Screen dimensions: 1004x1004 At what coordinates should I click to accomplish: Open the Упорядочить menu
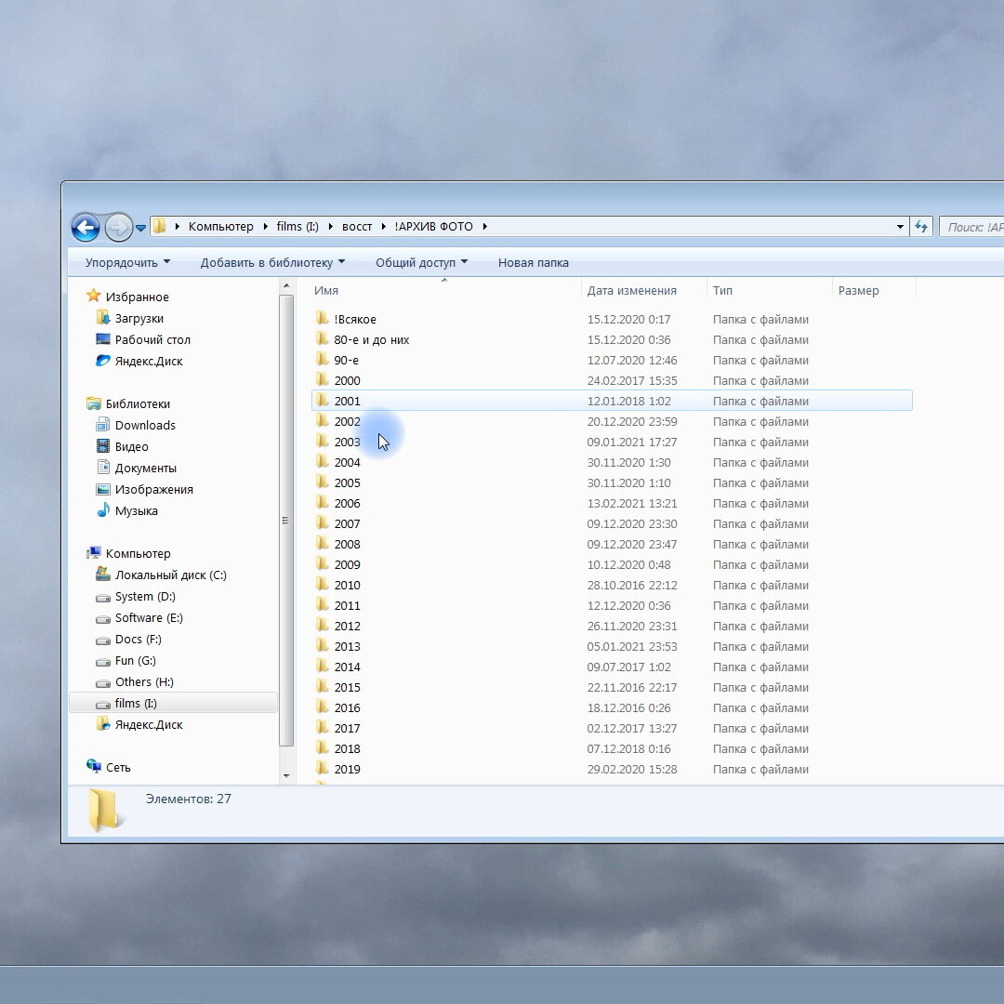click(x=127, y=262)
